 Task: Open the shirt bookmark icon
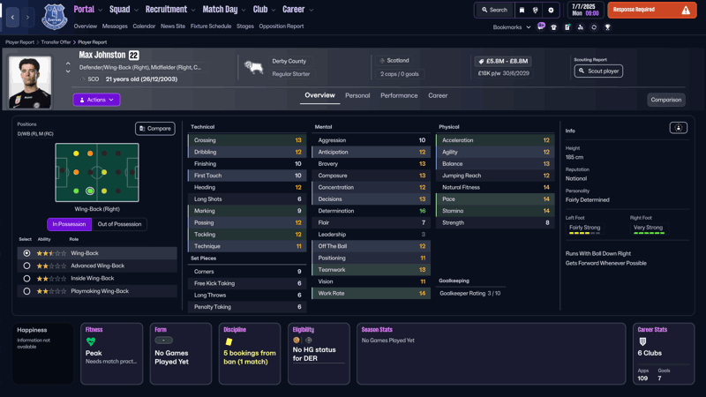coord(554,27)
